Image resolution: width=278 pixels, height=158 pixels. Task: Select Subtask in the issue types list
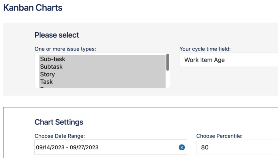click(51, 67)
